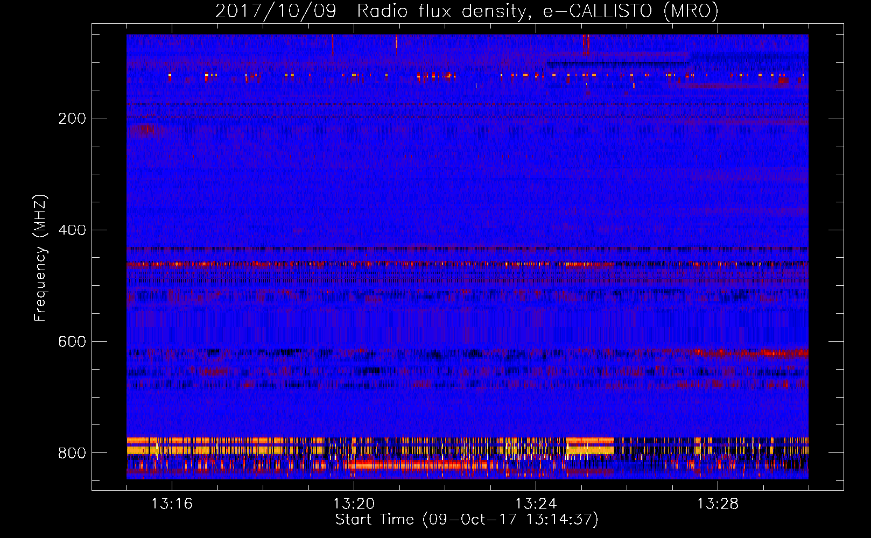Click the 800 frequency axis label
The width and height of the screenshot is (871, 538).
coord(72,453)
